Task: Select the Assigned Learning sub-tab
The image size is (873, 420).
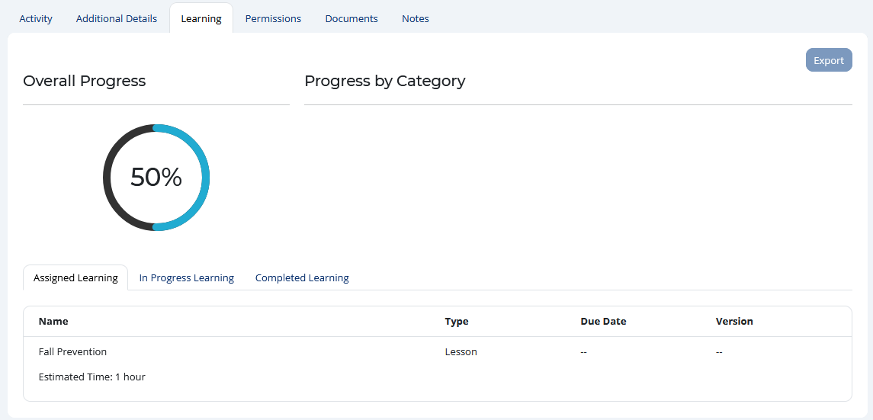Action: point(75,277)
